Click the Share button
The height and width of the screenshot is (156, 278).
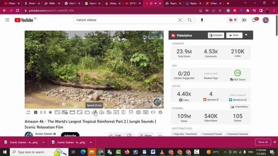point(146,135)
